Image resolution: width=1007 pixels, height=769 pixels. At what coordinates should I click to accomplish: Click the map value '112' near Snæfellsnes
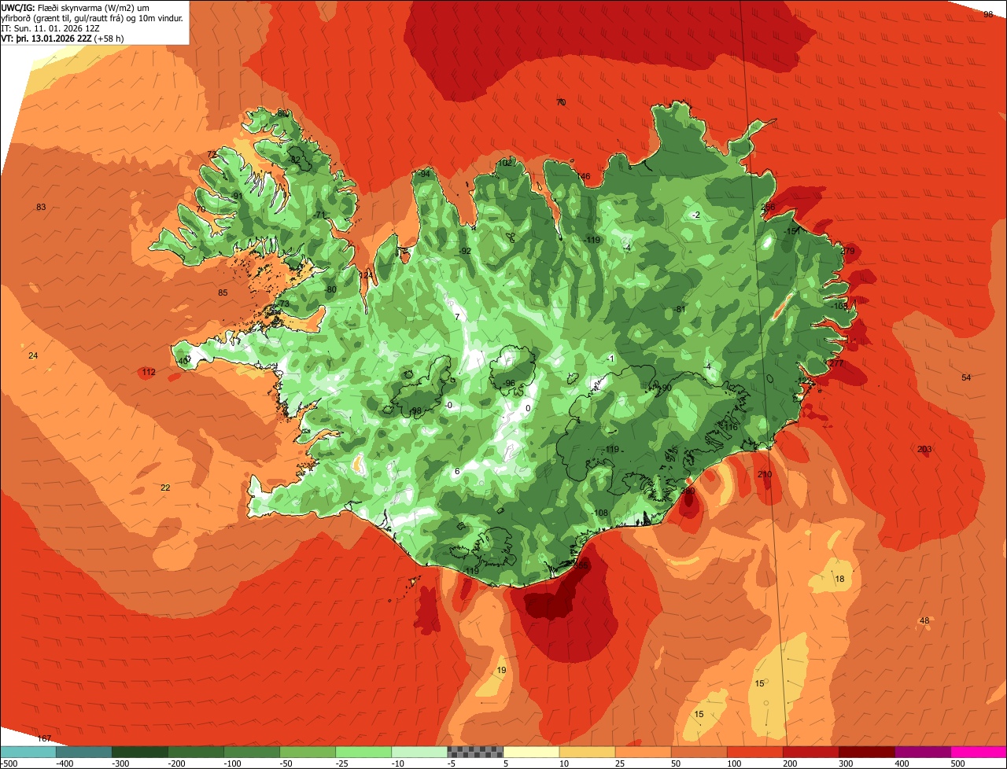pyautogui.click(x=149, y=372)
